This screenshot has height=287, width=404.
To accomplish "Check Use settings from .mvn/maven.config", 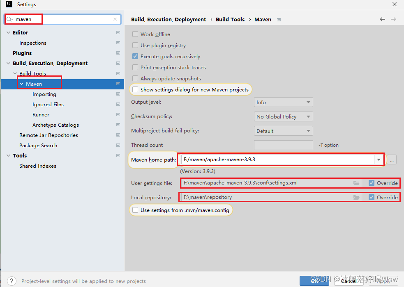I will point(135,210).
